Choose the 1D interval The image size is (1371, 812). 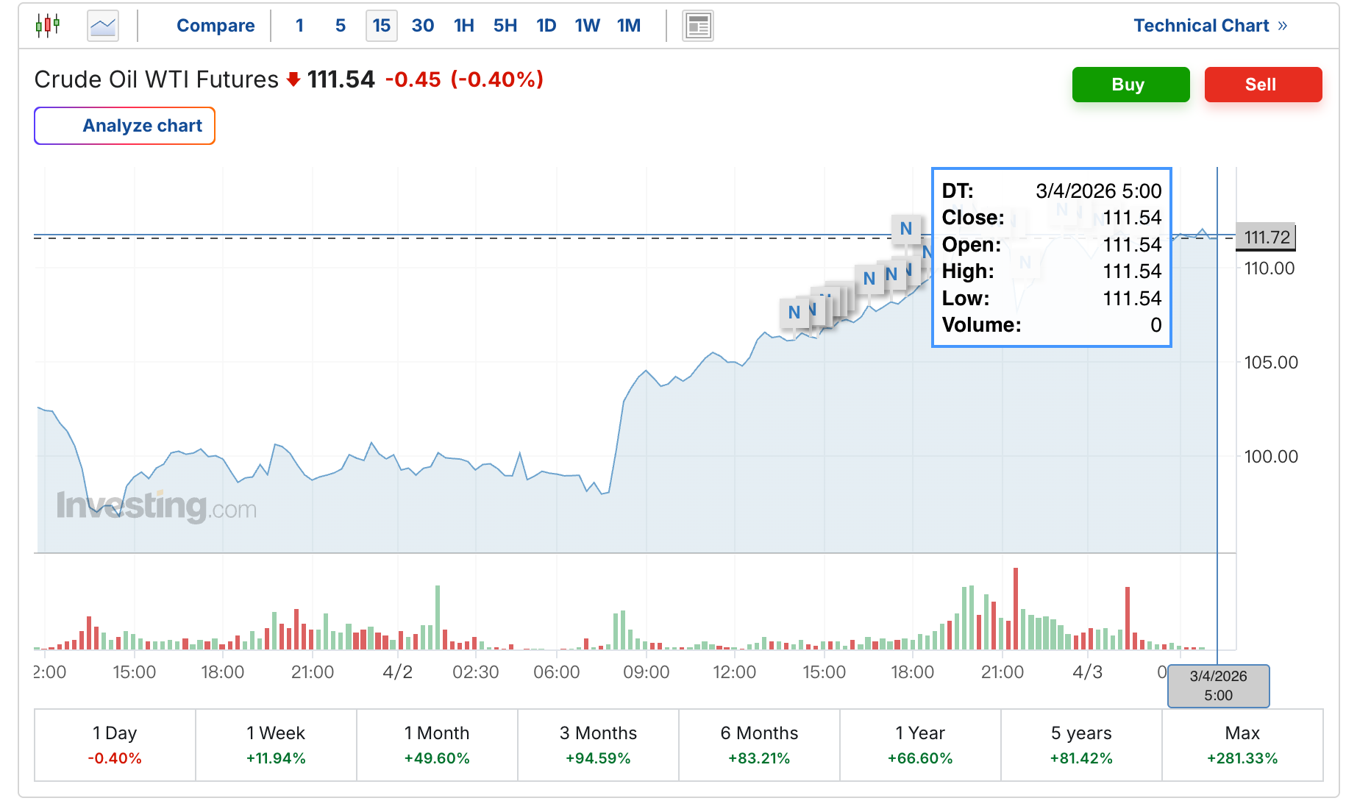click(x=546, y=26)
